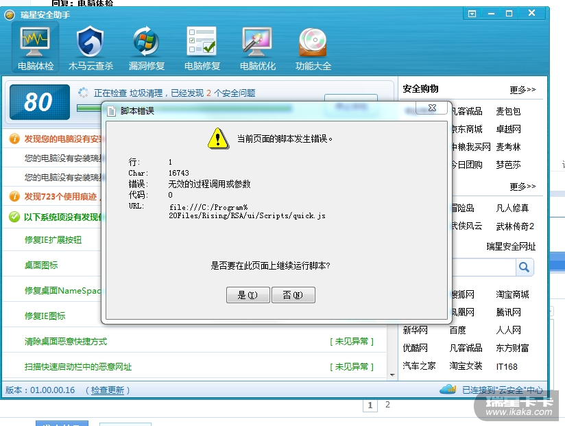Open 木马云查杀 trojan cloud scan
The width and height of the screenshot is (565, 426).
(91, 47)
